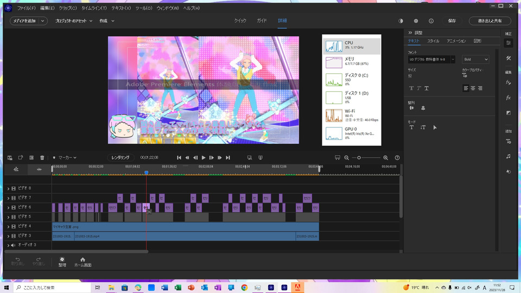Click the scissors split icon on playhead
The width and height of the screenshot is (521, 293).
(x=150, y=211)
